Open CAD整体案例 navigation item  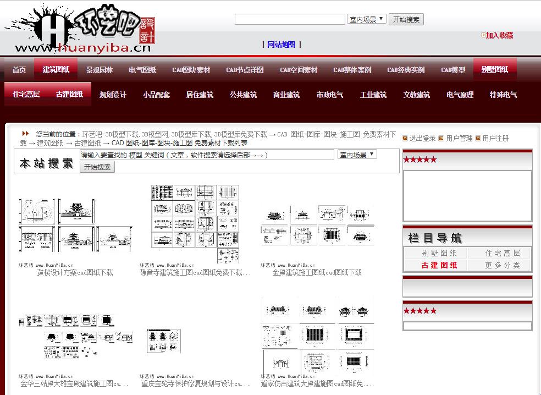pos(352,70)
